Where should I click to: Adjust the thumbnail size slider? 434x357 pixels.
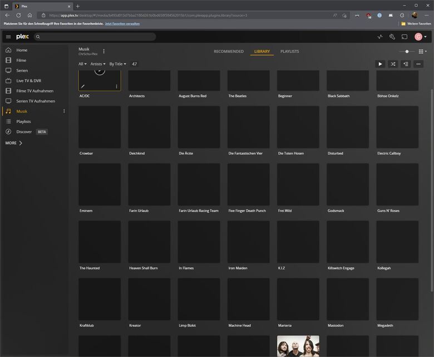coord(407,51)
